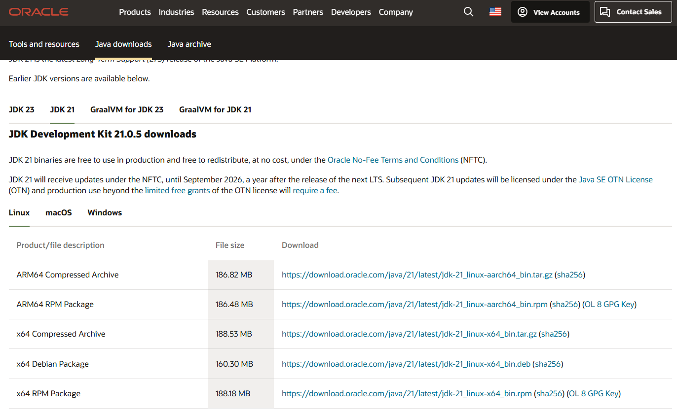Screen dimensions: 677x414
Task: Go to Java downloads
Action: pyautogui.click(x=123, y=44)
